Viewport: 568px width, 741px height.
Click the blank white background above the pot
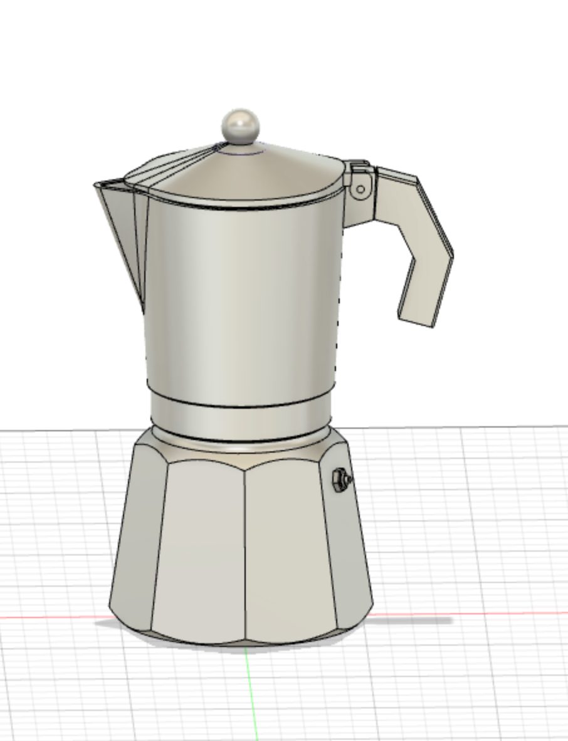point(283,52)
